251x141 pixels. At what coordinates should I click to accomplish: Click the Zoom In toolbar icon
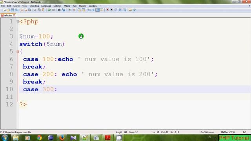[x=69, y=10]
